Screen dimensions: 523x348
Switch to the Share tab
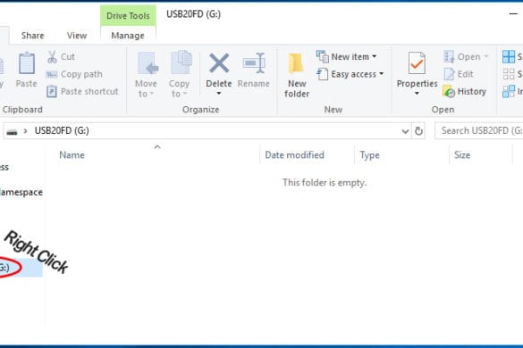click(x=33, y=36)
